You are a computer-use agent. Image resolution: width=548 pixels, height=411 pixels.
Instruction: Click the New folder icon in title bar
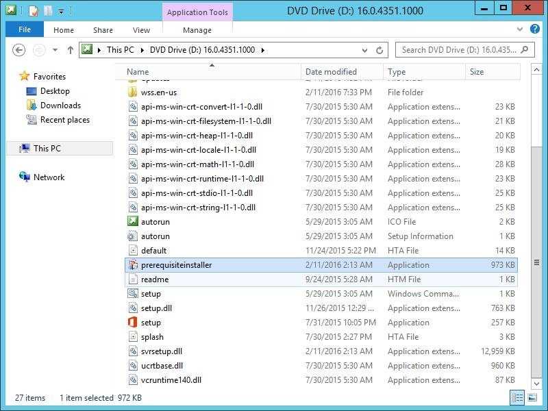pos(47,11)
